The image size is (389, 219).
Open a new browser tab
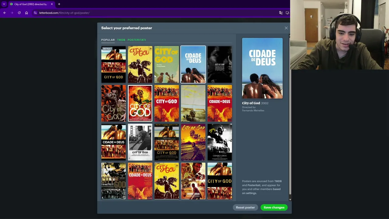click(x=59, y=4)
